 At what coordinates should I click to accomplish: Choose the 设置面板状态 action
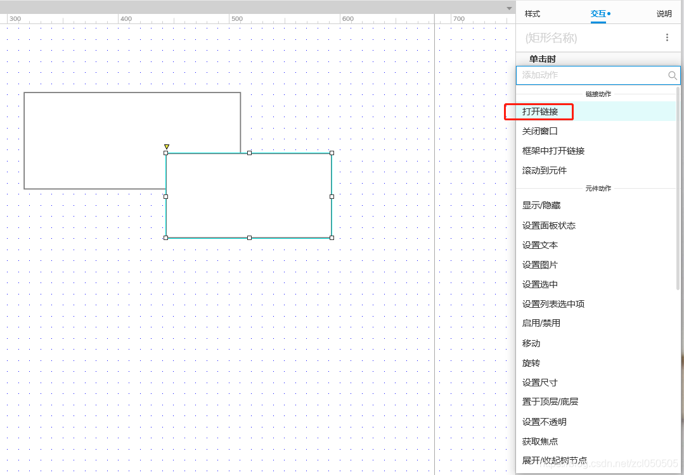tap(548, 225)
